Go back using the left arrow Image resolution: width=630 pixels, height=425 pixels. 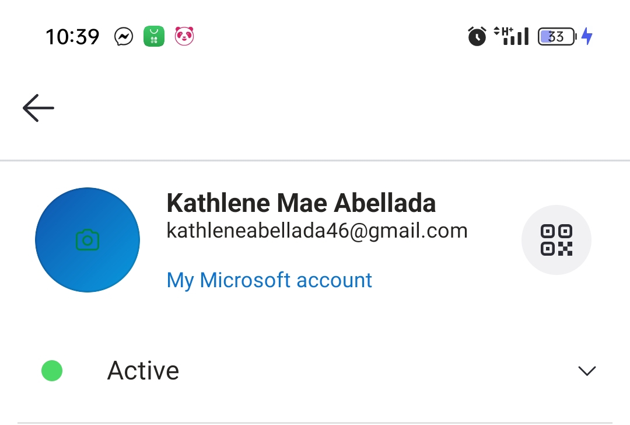pos(38,108)
